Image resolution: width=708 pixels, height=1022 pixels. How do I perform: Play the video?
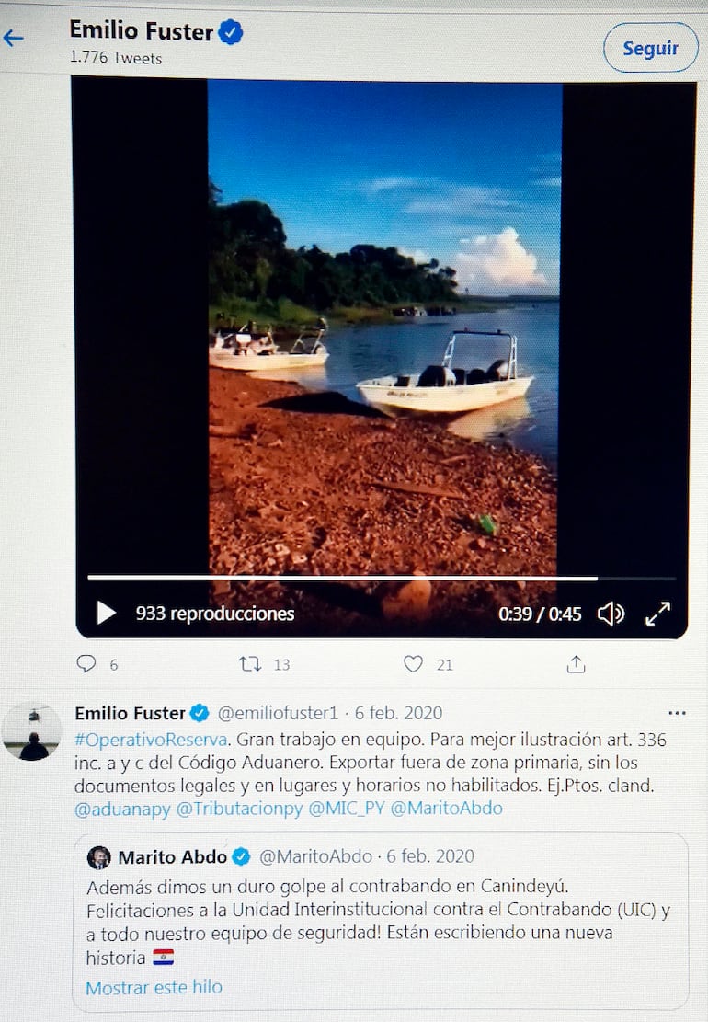pos(107,613)
